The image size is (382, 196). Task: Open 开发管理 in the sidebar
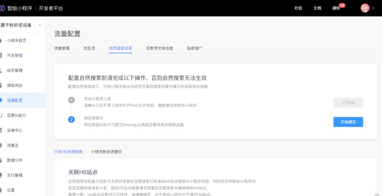14,55
